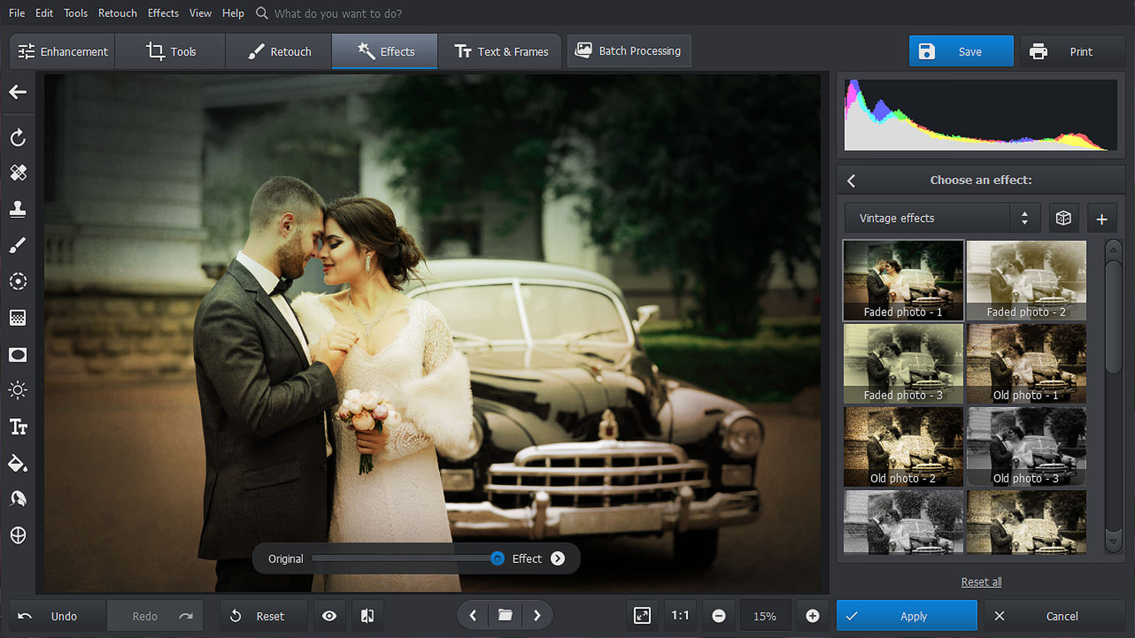Click the back arrow in the left sidebar
Screen dimensions: 1135x638
coord(18,93)
